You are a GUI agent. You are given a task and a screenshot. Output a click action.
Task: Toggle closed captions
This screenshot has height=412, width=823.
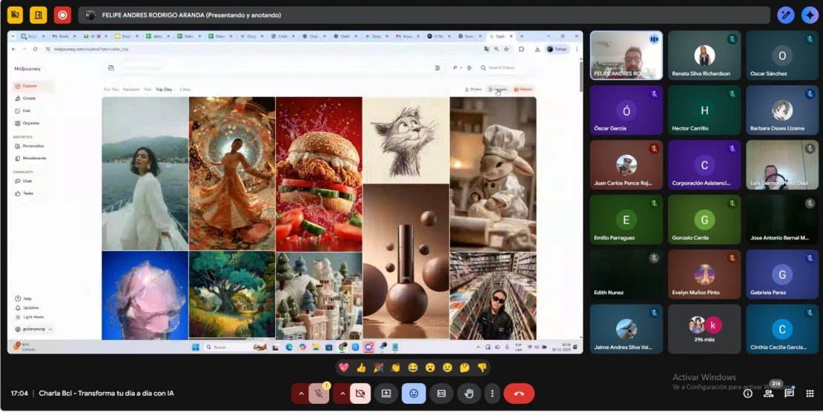pos(441,393)
